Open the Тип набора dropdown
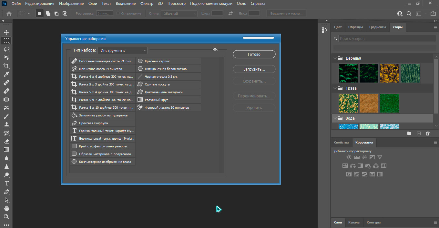The image size is (439, 228). click(x=123, y=51)
